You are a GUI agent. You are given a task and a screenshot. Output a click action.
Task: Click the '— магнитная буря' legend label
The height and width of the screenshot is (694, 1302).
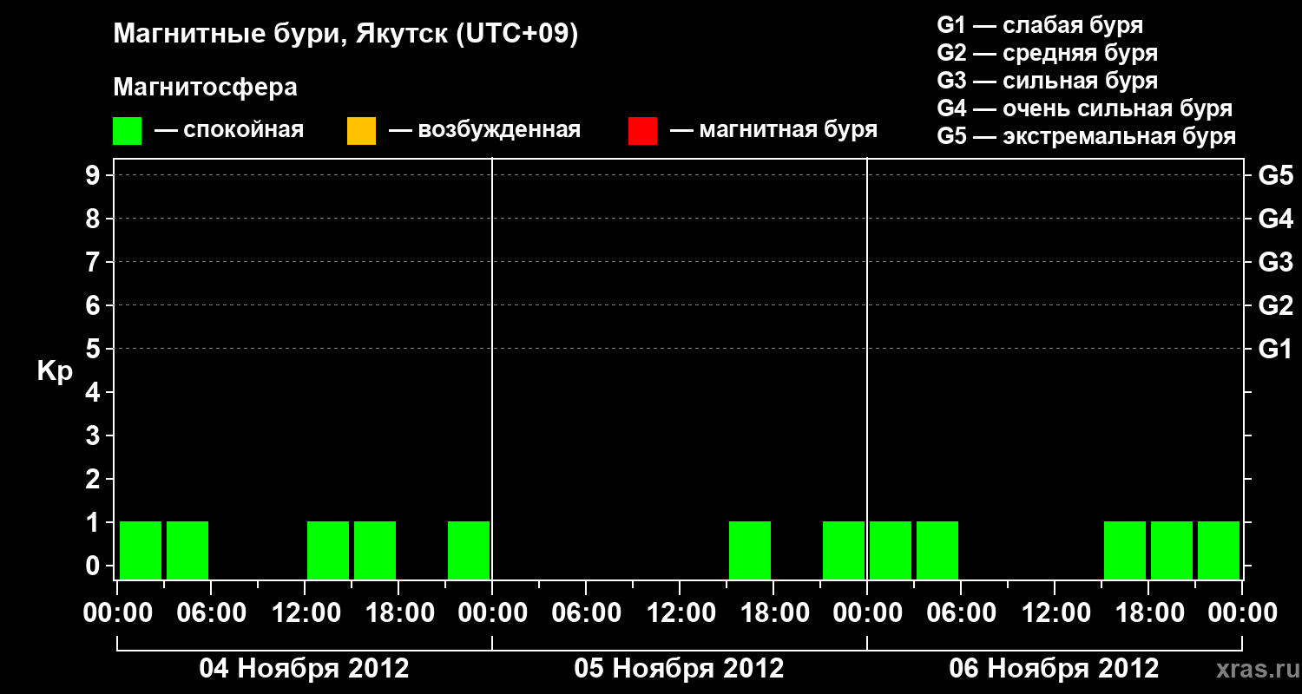774,131
